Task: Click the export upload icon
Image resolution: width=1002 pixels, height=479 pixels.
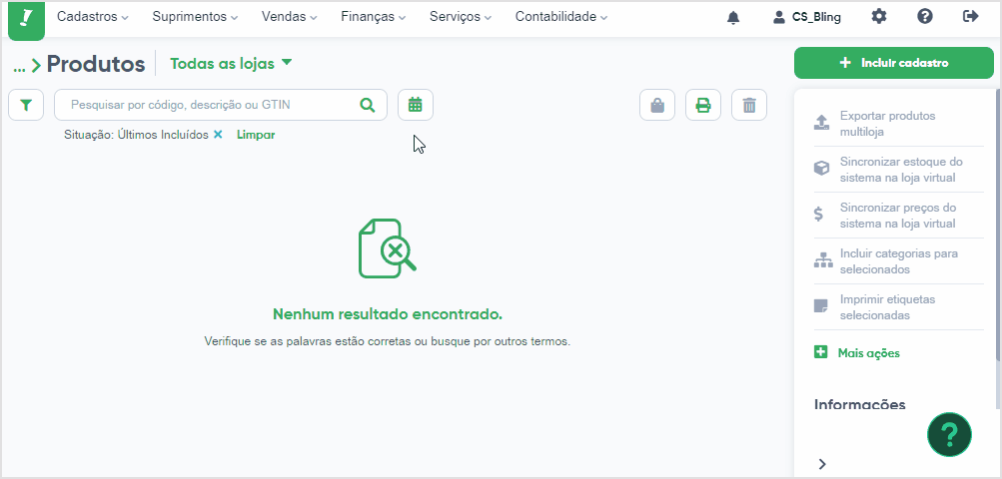Action: pos(821,123)
